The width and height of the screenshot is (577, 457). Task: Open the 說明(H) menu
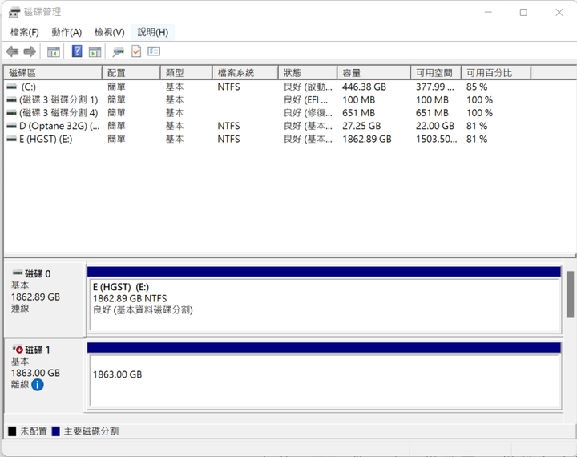click(x=153, y=32)
